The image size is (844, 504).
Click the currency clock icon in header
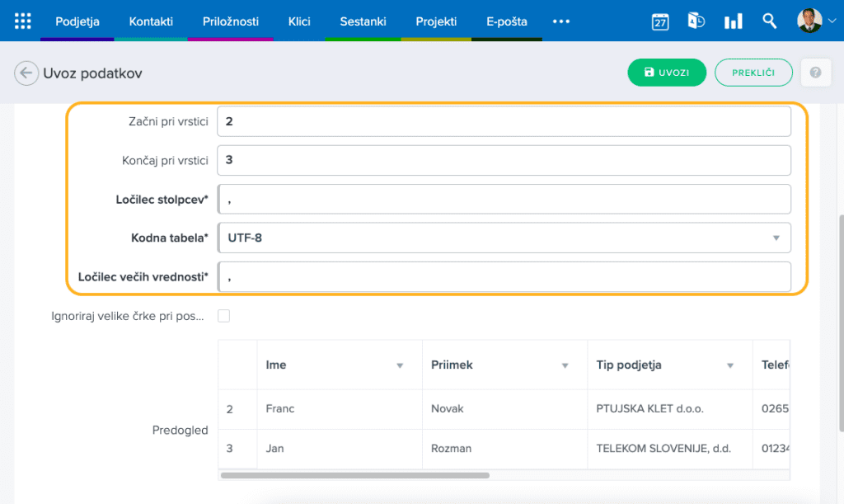click(696, 21)
